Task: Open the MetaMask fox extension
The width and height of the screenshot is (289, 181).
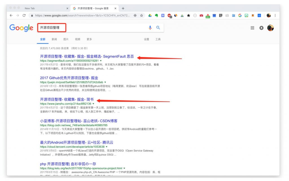Action: click(253, 16)
